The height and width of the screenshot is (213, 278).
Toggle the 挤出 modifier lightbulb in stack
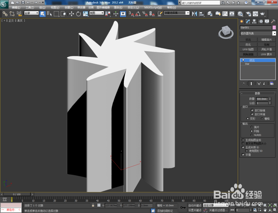click(243, 60)
